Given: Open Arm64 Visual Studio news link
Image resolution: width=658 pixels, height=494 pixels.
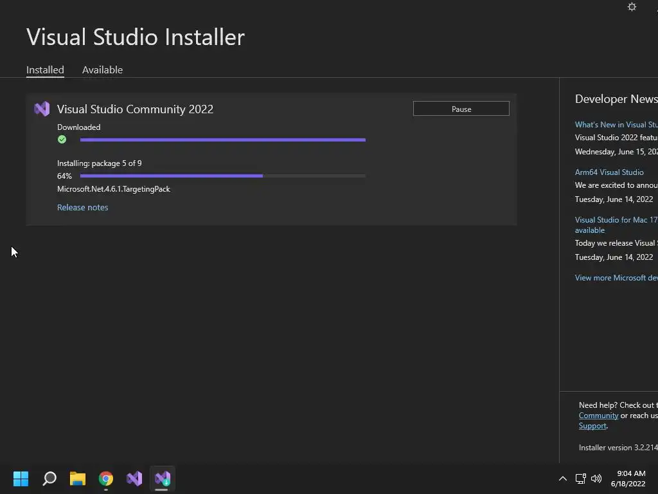Looking at the screenshot, I should point(609,172).
